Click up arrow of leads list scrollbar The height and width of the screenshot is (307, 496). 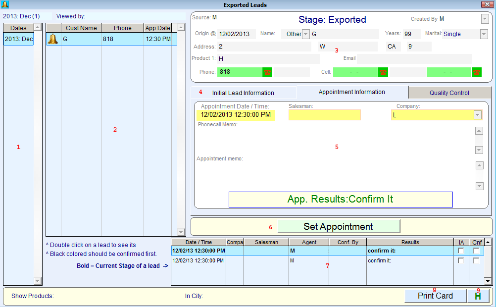click(181, 28)
